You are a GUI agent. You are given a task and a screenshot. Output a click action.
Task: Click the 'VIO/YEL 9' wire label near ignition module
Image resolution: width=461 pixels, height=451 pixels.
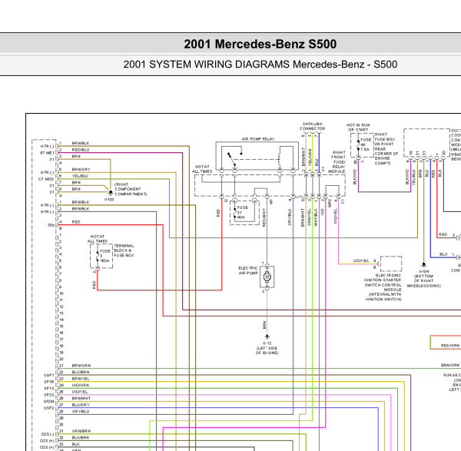(x=364, y=260)
